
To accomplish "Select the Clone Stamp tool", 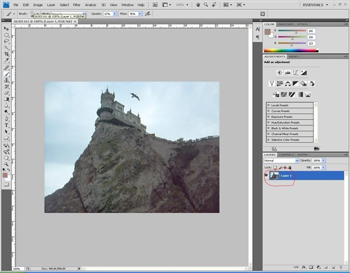I will coord(6,80).
